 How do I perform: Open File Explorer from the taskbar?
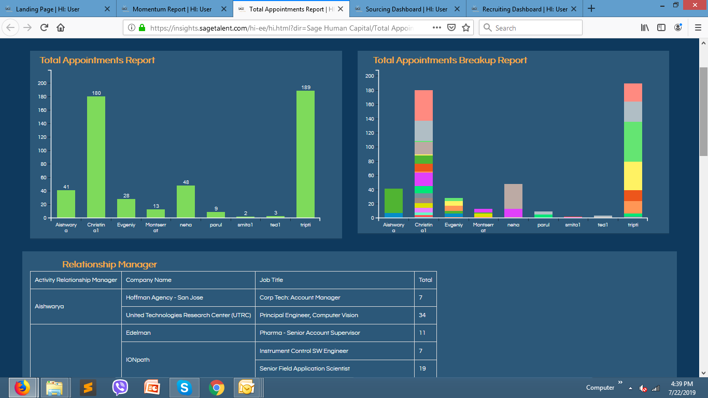tap(54, 388)
